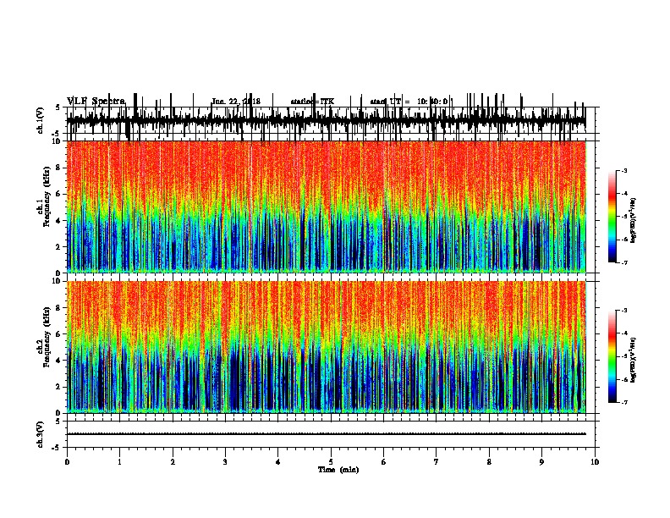The image size is (670, 518).
Task: Click the "VLF Spectra" title text
Action: (96, 102)
